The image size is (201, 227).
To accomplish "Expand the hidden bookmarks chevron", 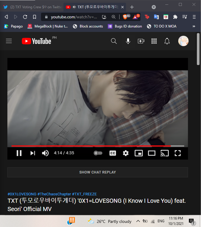I will tap(194, 26).
